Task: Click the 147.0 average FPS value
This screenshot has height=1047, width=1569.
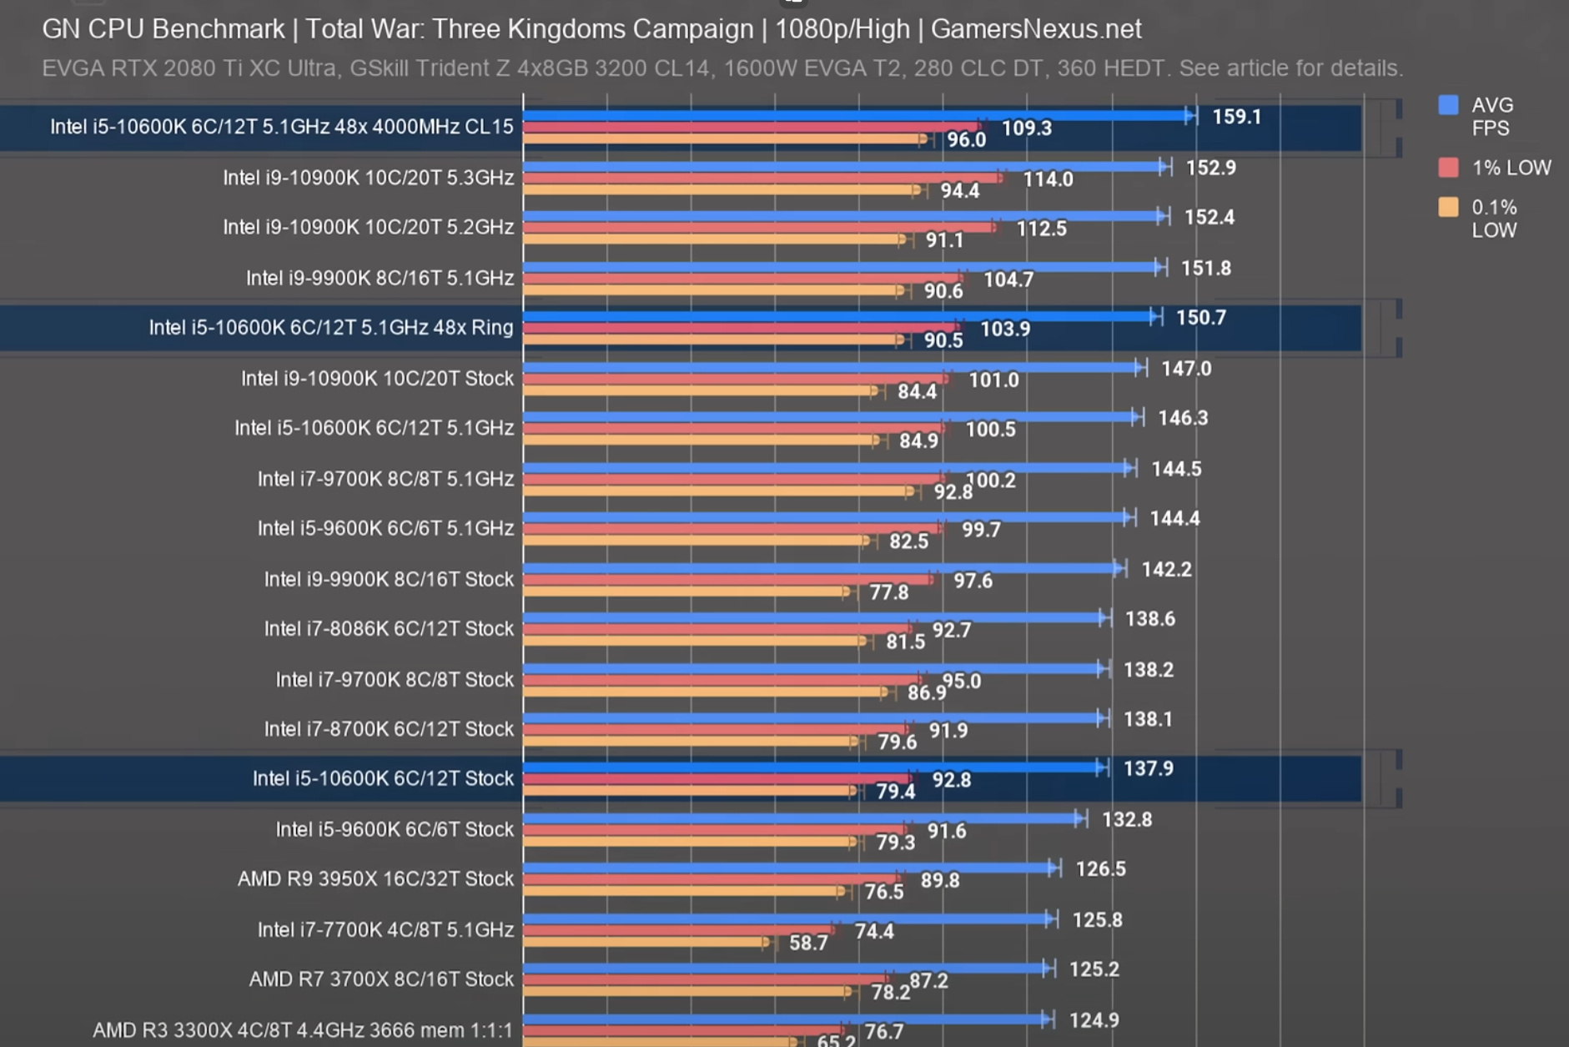Action: pos(1186,369)
